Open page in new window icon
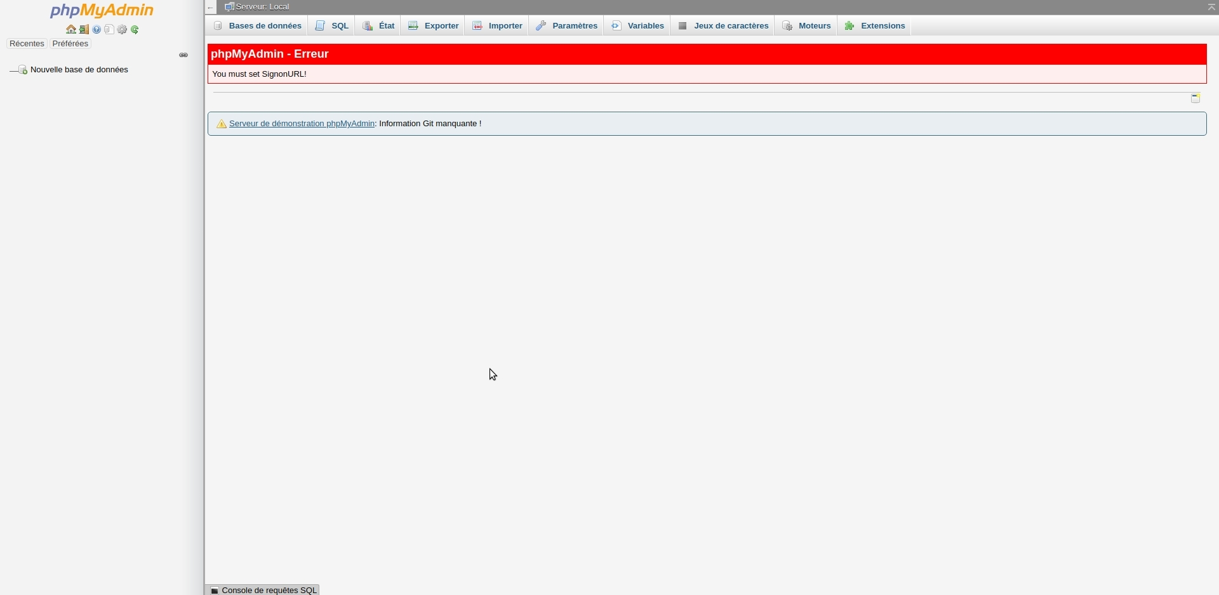 pyautogui.click(x=1196, y=98)
